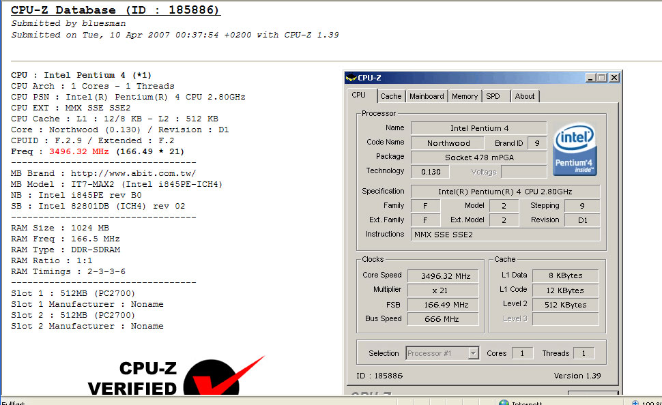The height and width of the screenshot is (405, 662).
Task: Open the Mainboard tab
Action: (x=427, y=96)
